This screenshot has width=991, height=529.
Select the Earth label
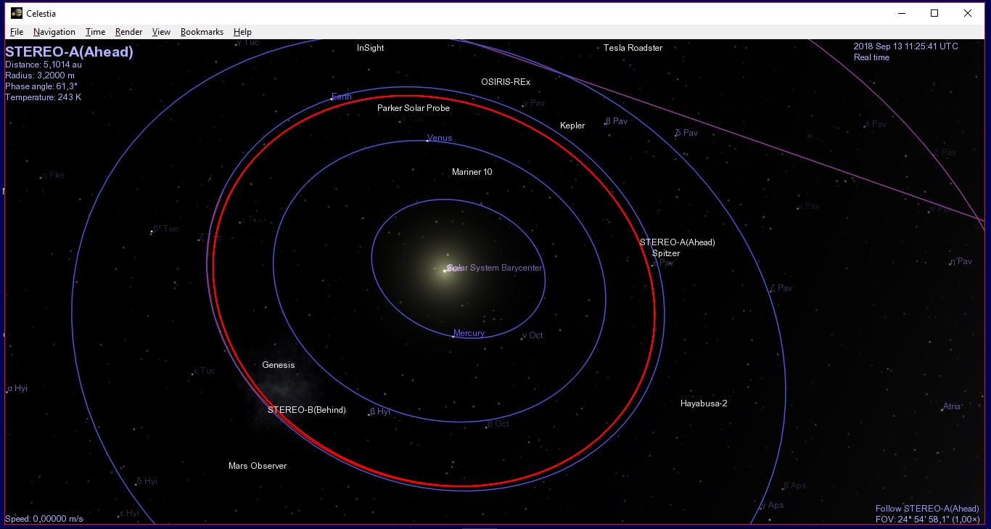click(341, 97)
